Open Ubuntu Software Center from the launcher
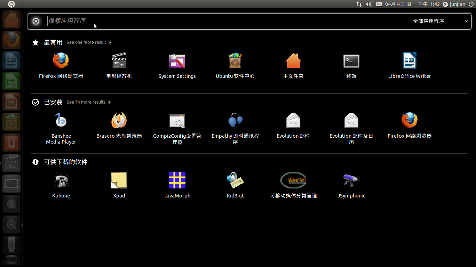The width and height of the screenshot is (476, 267). tap(11, 122)
